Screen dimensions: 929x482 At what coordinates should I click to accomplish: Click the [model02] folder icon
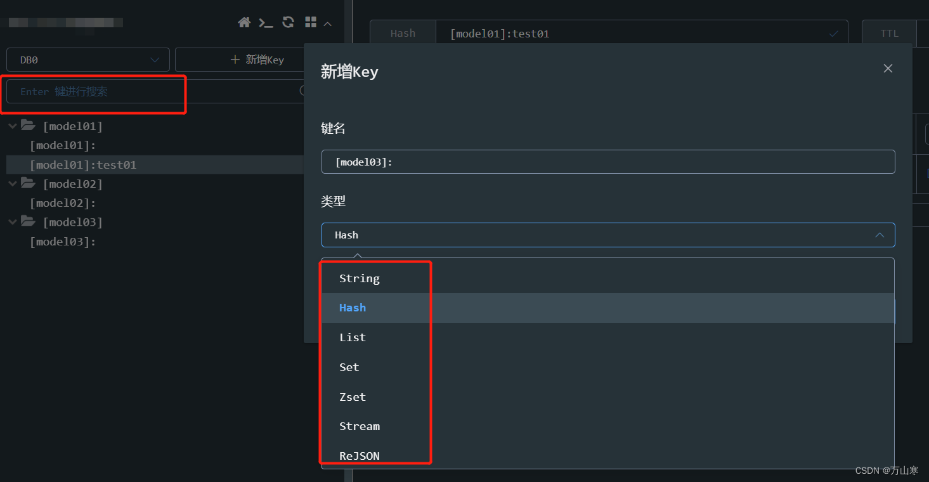coord(28,183)
